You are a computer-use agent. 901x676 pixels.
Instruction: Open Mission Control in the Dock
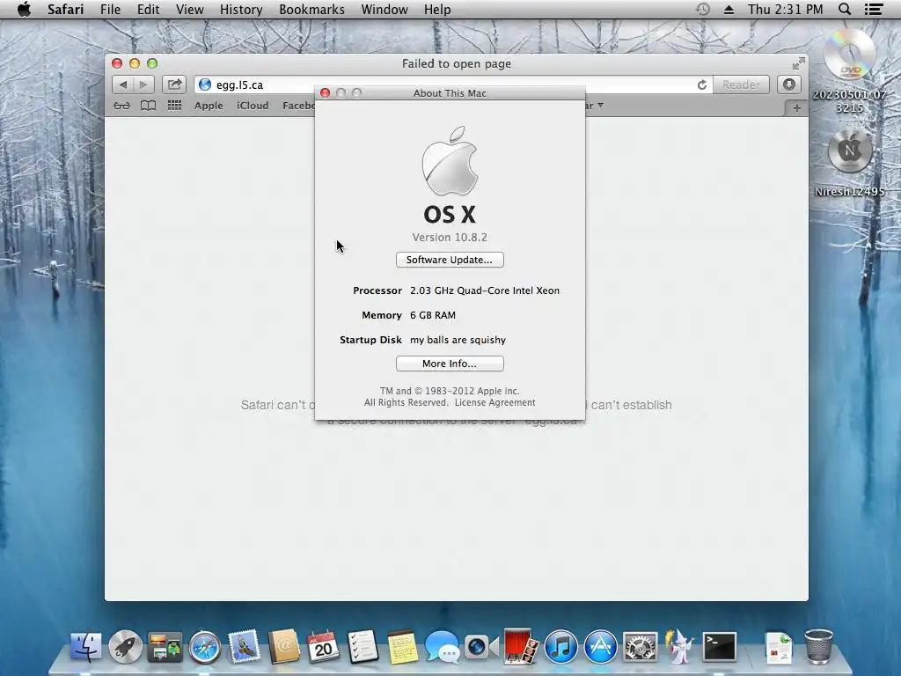click(165, 647)
